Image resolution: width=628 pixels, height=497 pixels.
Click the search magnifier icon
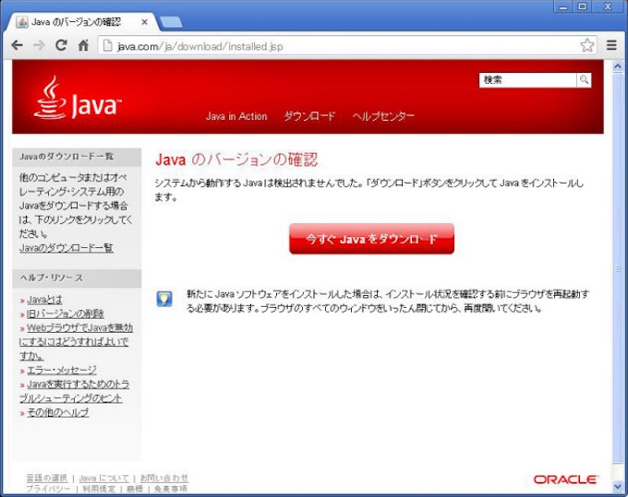tap(584, 80)
